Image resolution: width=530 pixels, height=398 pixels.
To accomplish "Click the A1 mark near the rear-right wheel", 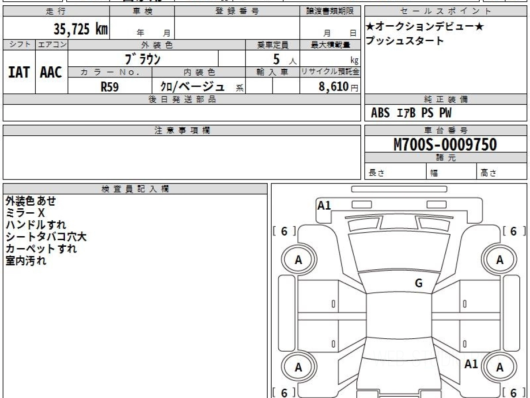I will [x=471, y=364].
